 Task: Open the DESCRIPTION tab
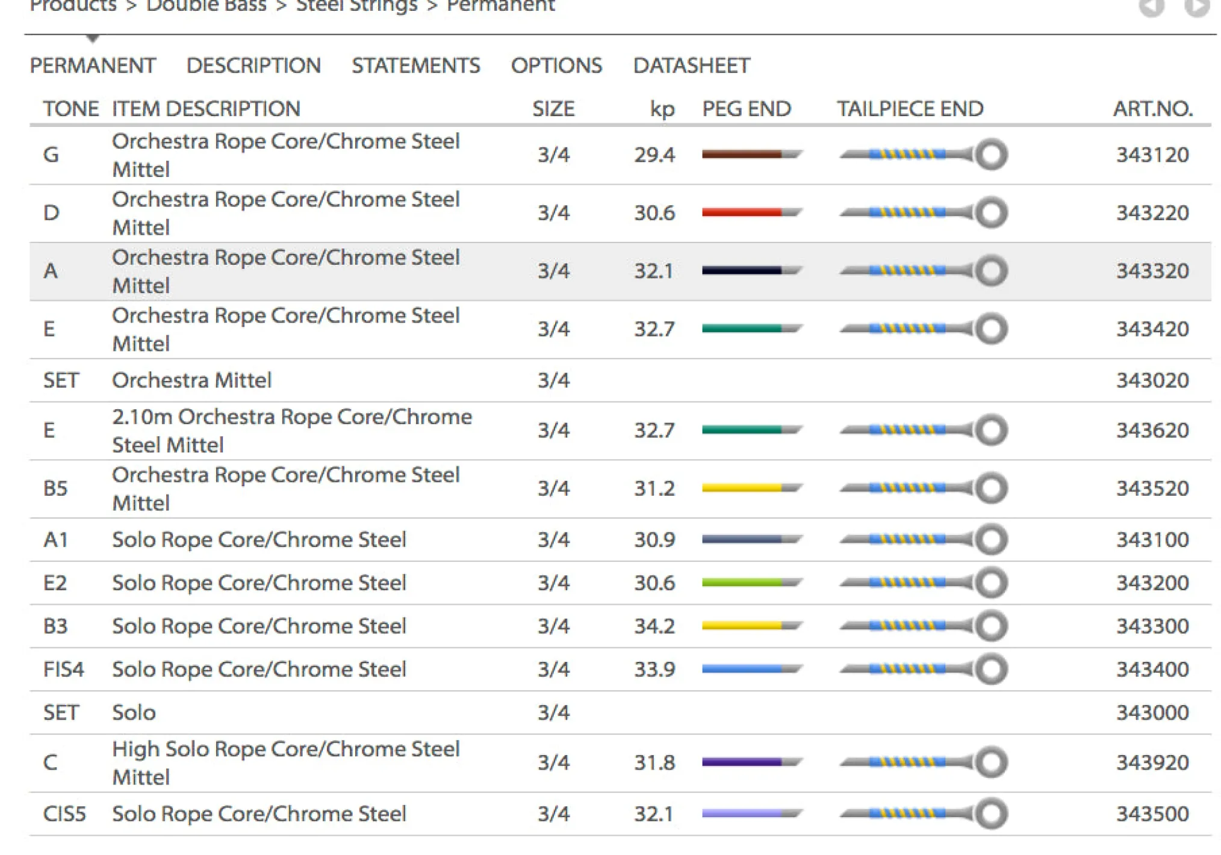253,66
